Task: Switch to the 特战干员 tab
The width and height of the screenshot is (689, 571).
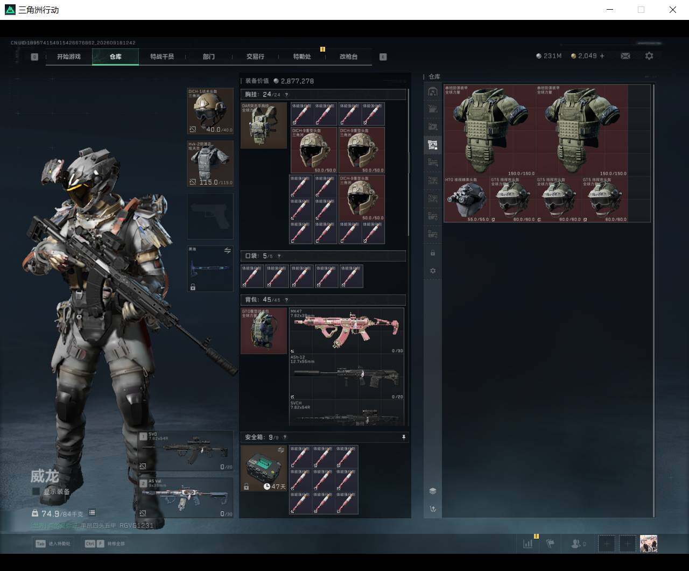Action: (162, 57)
